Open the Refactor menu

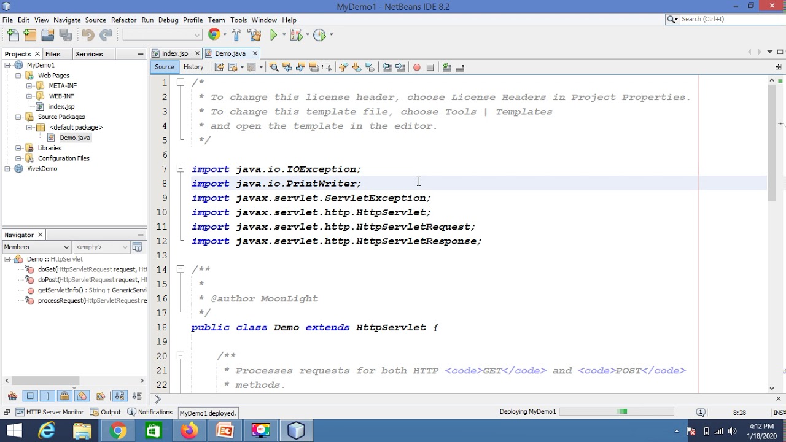point(123,20)
